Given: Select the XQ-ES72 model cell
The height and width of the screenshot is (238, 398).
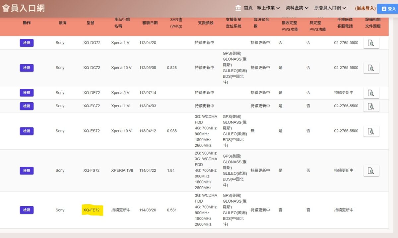Looking at the screenshot, I should [92, 131].
